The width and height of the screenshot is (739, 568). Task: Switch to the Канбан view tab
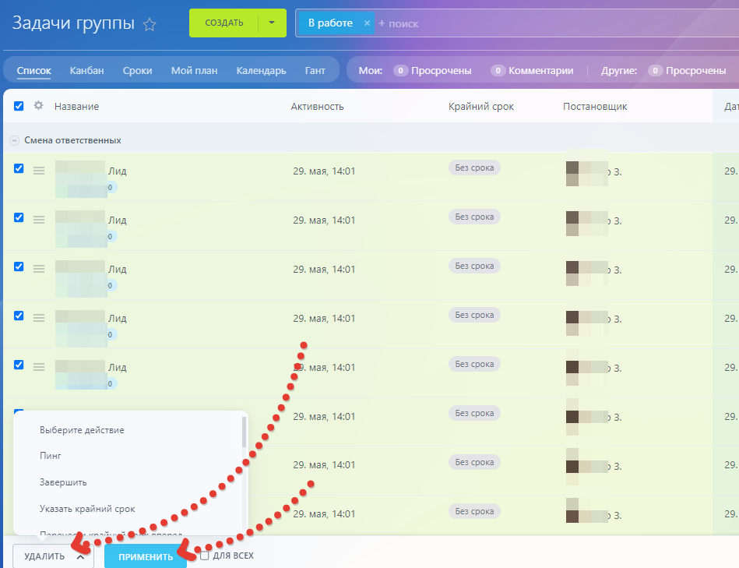pos(86,70)
